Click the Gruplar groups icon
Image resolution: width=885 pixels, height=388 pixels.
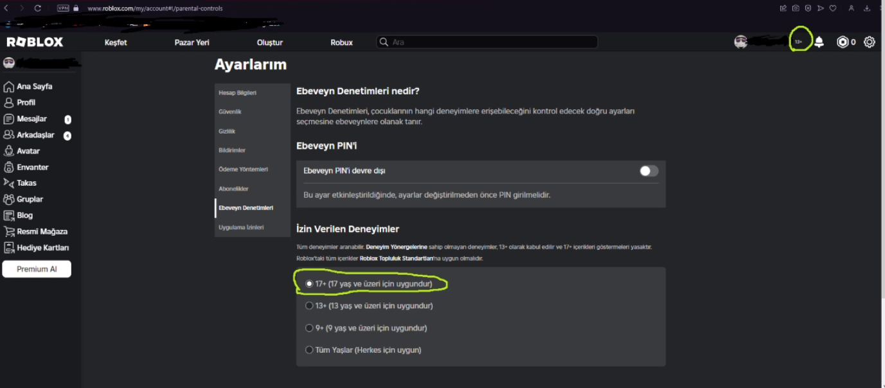(x=9, y=199)
